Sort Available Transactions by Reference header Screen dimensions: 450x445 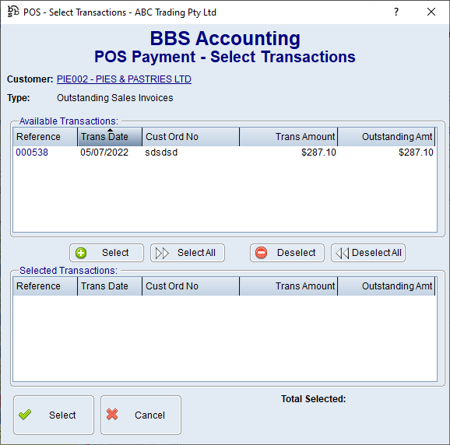[x=45, y=137]
